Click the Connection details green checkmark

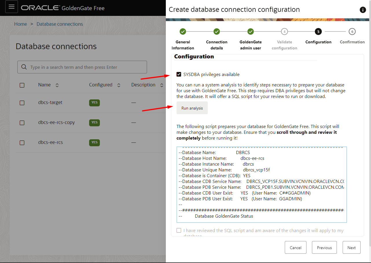pos(216,32)
